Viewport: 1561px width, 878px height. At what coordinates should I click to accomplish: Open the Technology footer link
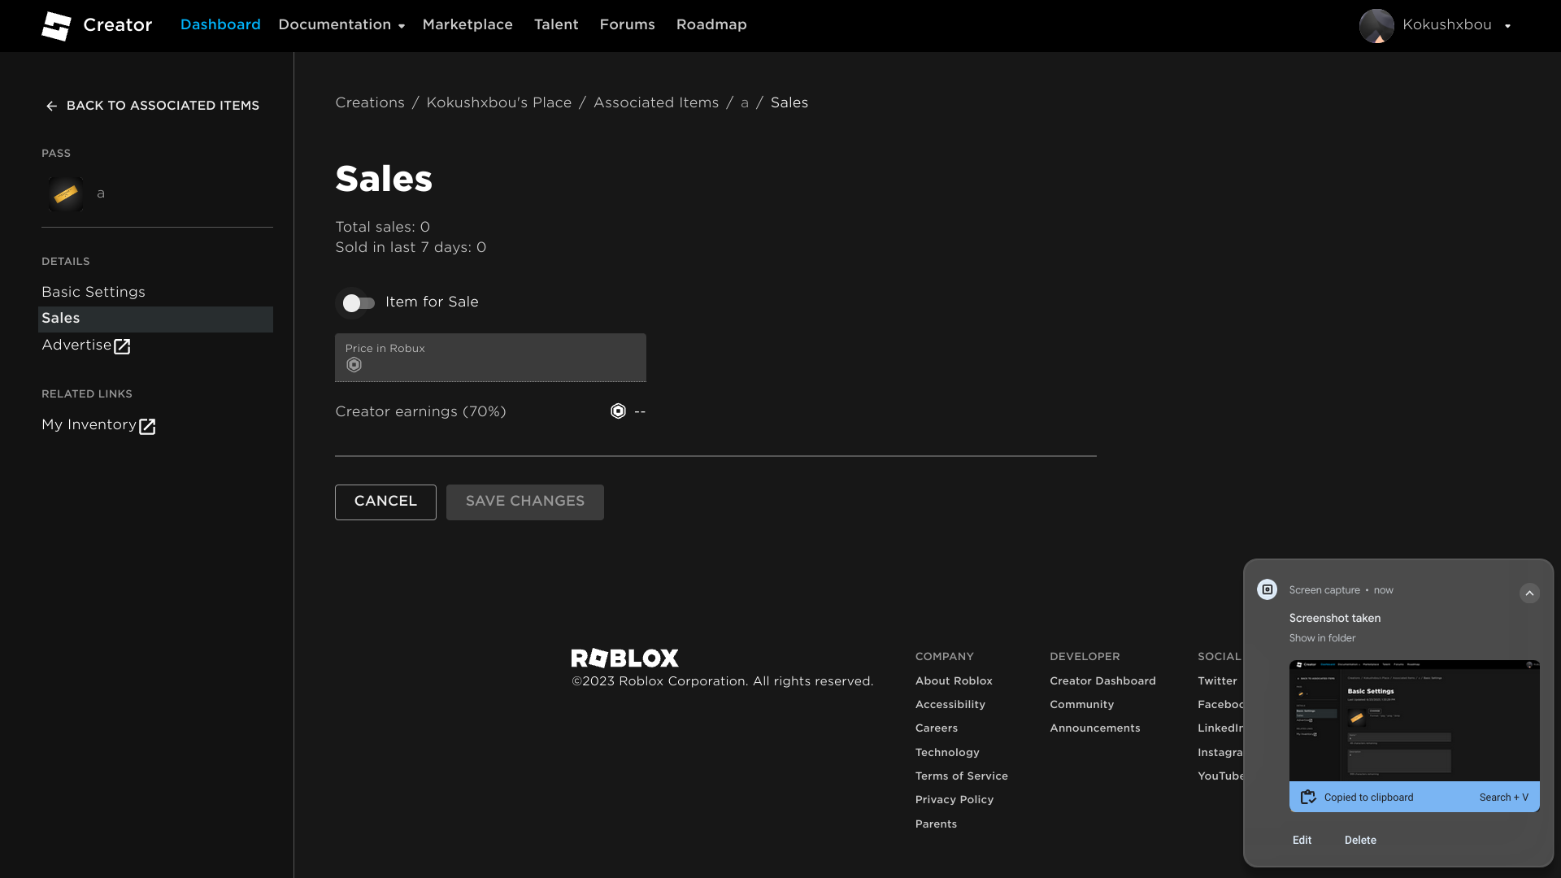[947, 753]
